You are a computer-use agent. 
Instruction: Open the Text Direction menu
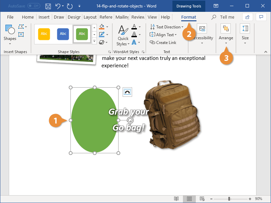pos(167,27)
